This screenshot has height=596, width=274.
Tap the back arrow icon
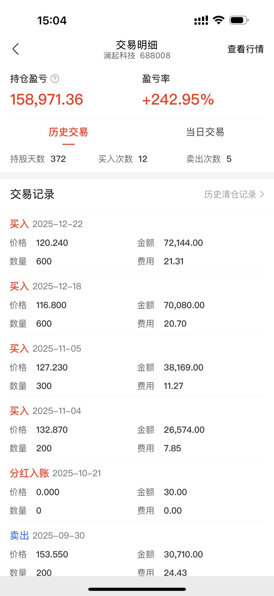pos(16,49)
